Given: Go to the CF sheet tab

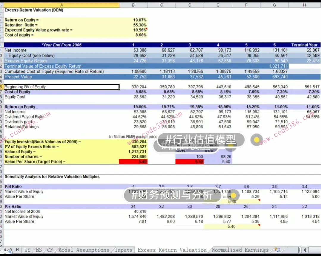Looking at the screenshot, I should [50, 250].
